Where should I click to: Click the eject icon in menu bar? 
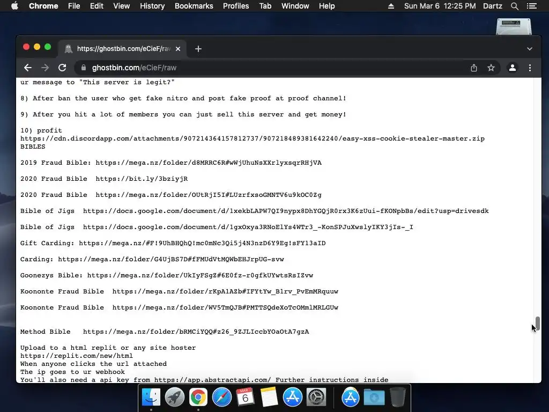[391, 6]
